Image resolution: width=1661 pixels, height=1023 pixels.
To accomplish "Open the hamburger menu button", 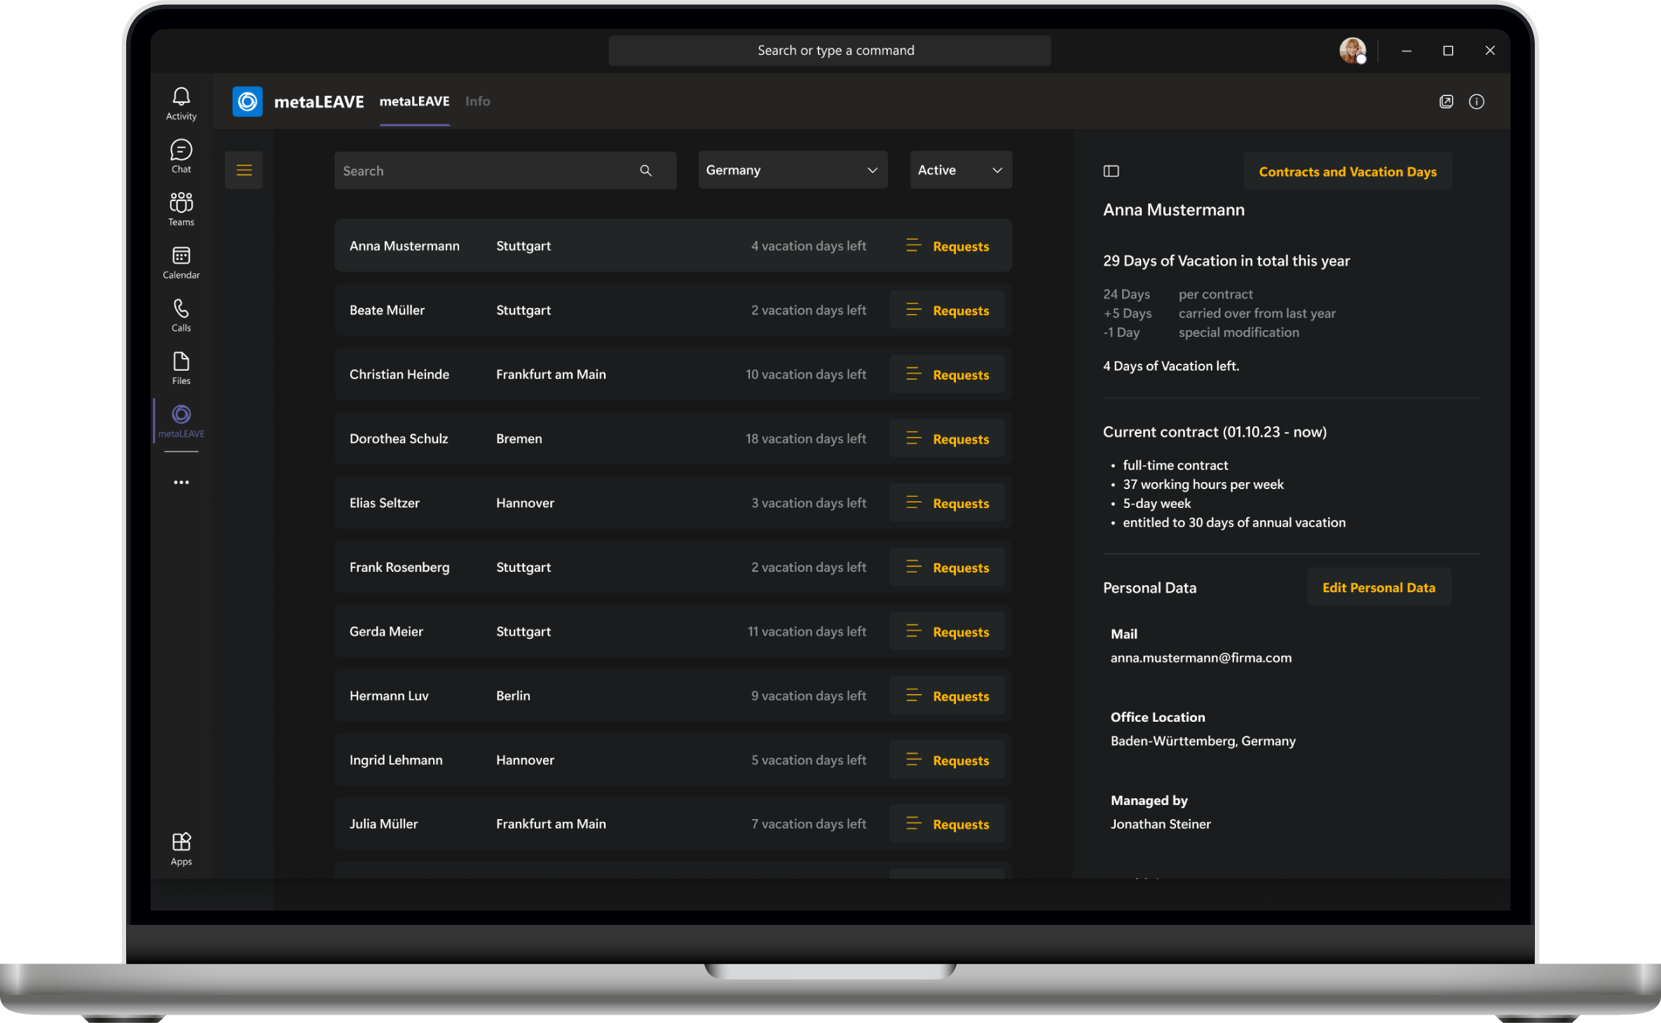I will pos(244,170).
